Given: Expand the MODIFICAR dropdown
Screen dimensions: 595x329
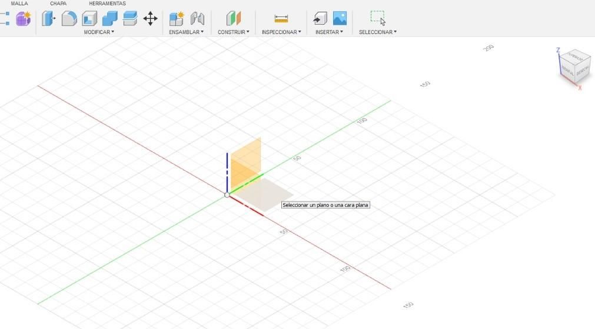Looking at the screenshot, I should tap(99, 32).
